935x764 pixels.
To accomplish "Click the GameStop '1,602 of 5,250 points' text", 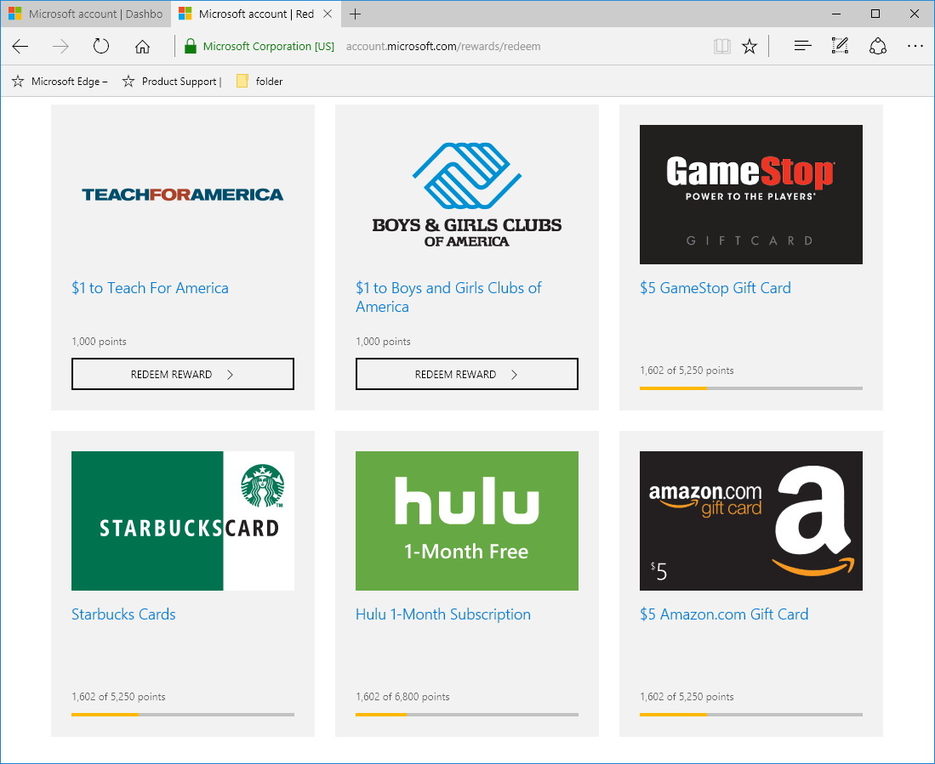I will 687,371.
